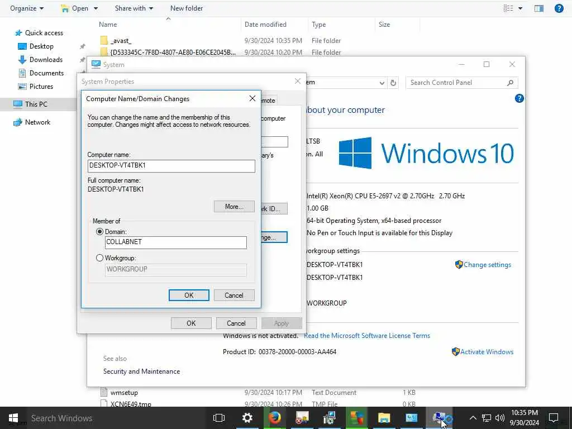572x429 pixels.
Task: Sort files by Type column header
Action: (x=319, y=25)
